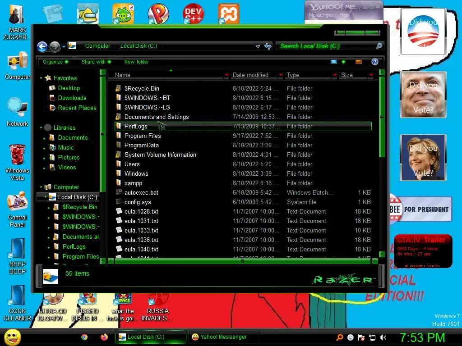Open the Size column filter dropdown
This screenshot has width=462, height=346.
coord(371,75)
